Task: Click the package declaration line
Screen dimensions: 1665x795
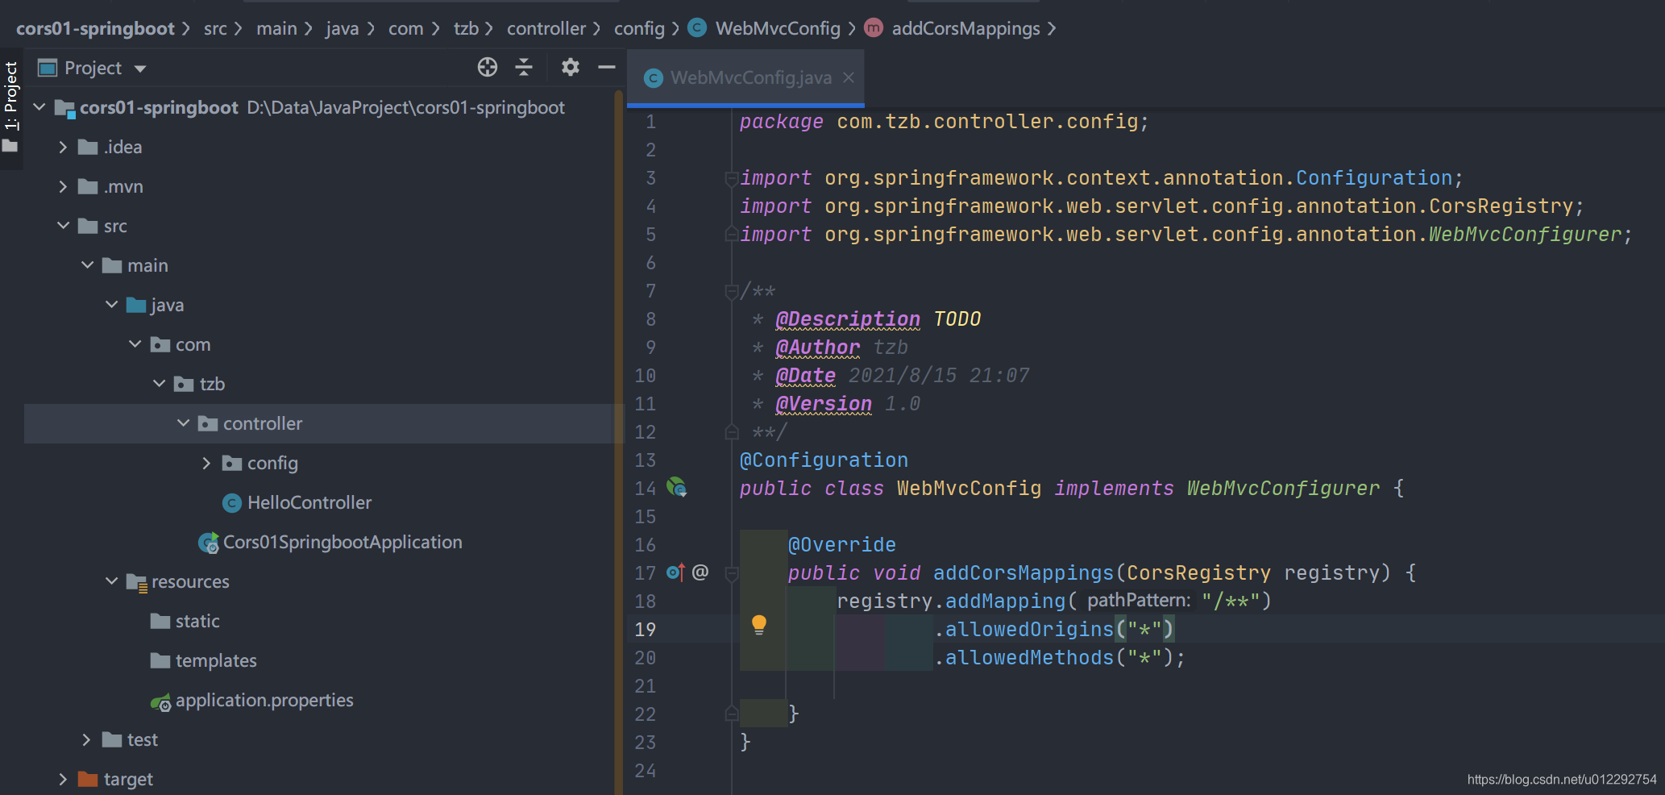Action: [944, 121]
